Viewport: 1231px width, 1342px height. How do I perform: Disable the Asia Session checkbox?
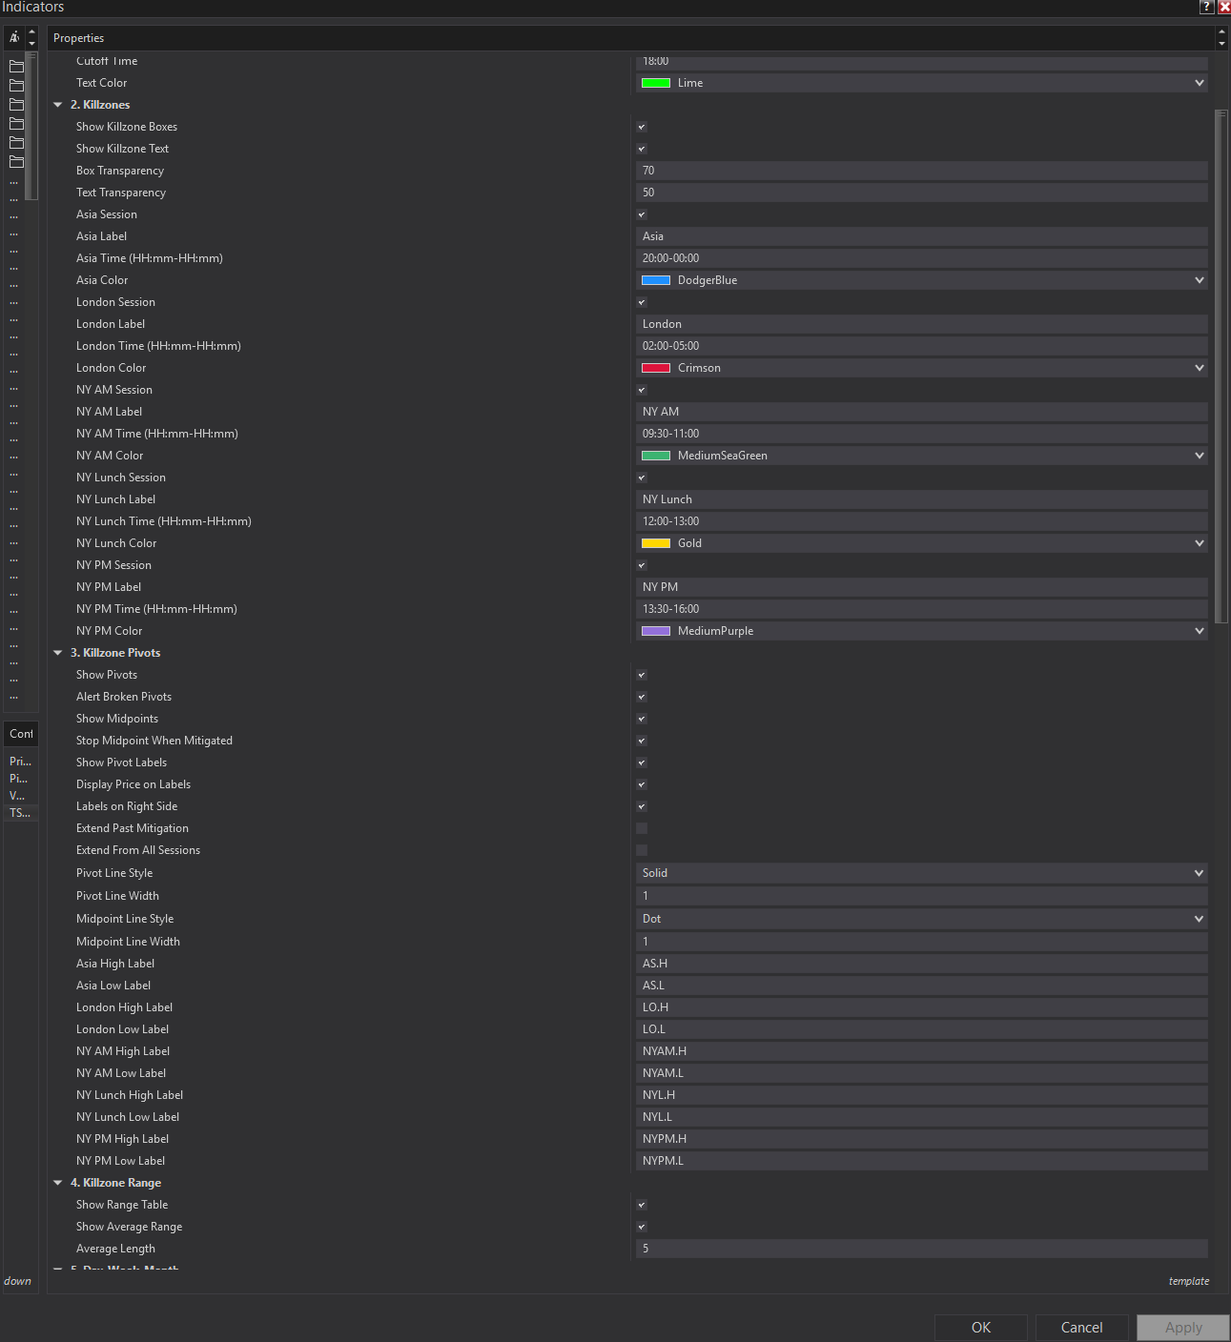642,214
